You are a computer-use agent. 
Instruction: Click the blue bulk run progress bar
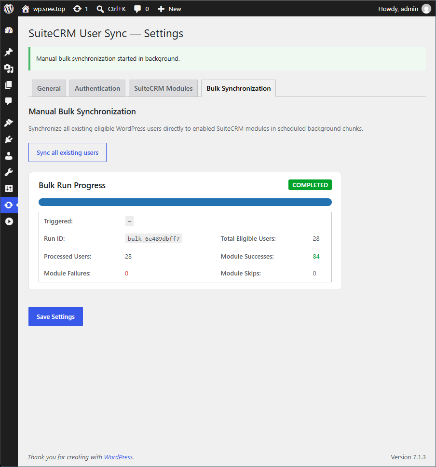tap(185, 202)
